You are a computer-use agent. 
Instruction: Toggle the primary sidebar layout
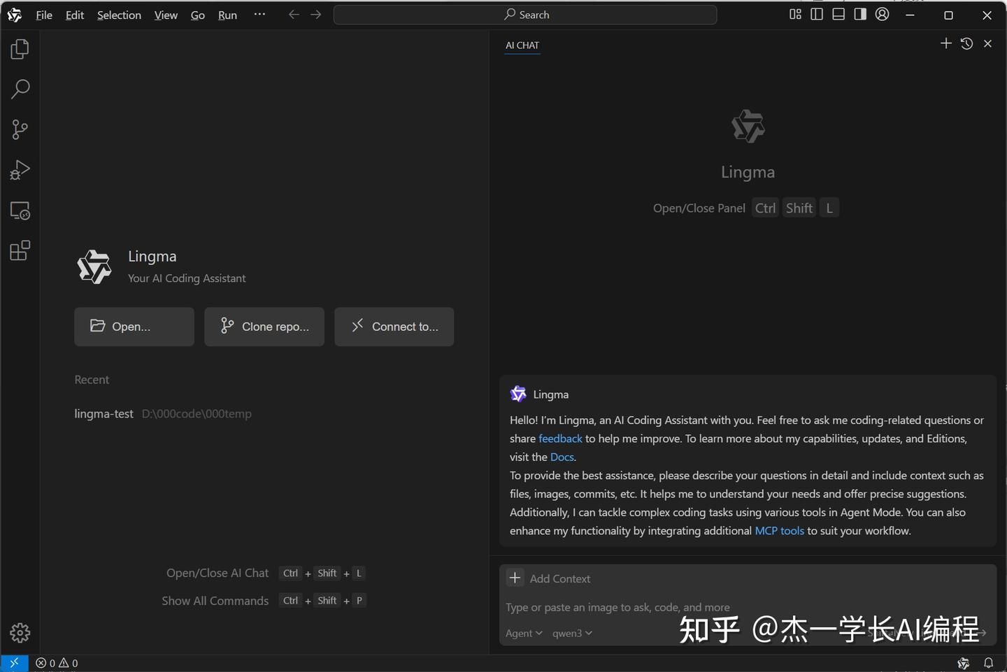817,14
